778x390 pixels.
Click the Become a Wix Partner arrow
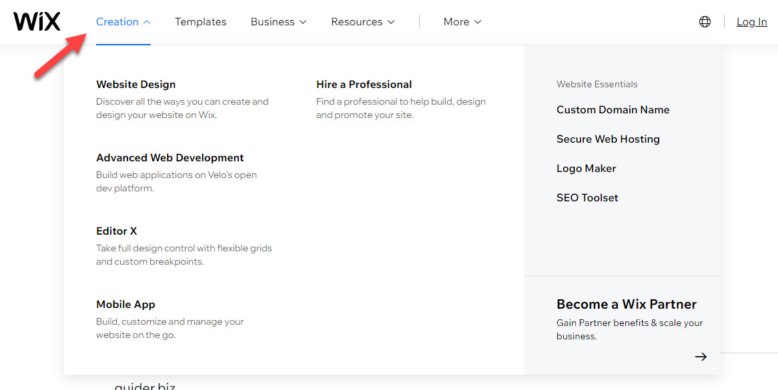pos(701,356)
